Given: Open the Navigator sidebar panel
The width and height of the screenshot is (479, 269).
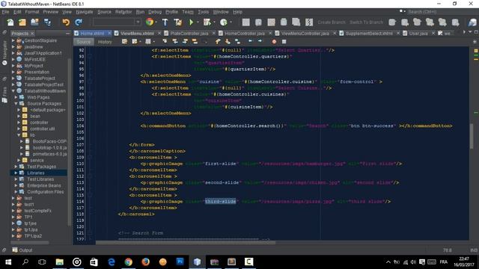Looking at the screenshot, I should (4, 53).
